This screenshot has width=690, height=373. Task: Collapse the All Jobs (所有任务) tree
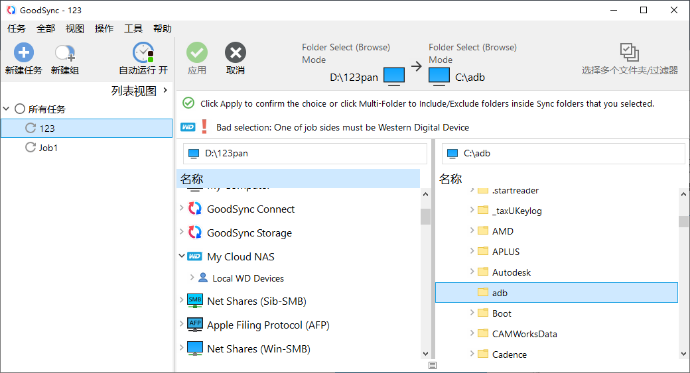(x=7, y=109)
